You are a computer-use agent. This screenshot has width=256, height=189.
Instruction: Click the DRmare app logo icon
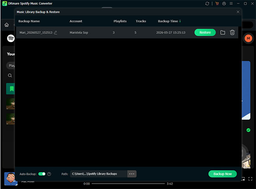pyautogui.click(x=5, y=4)
